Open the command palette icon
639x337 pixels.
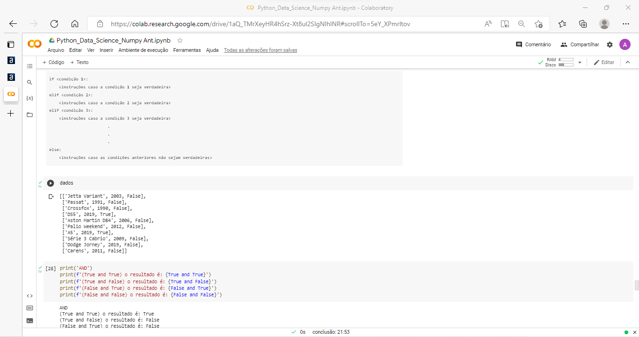(x=30, y=308)
